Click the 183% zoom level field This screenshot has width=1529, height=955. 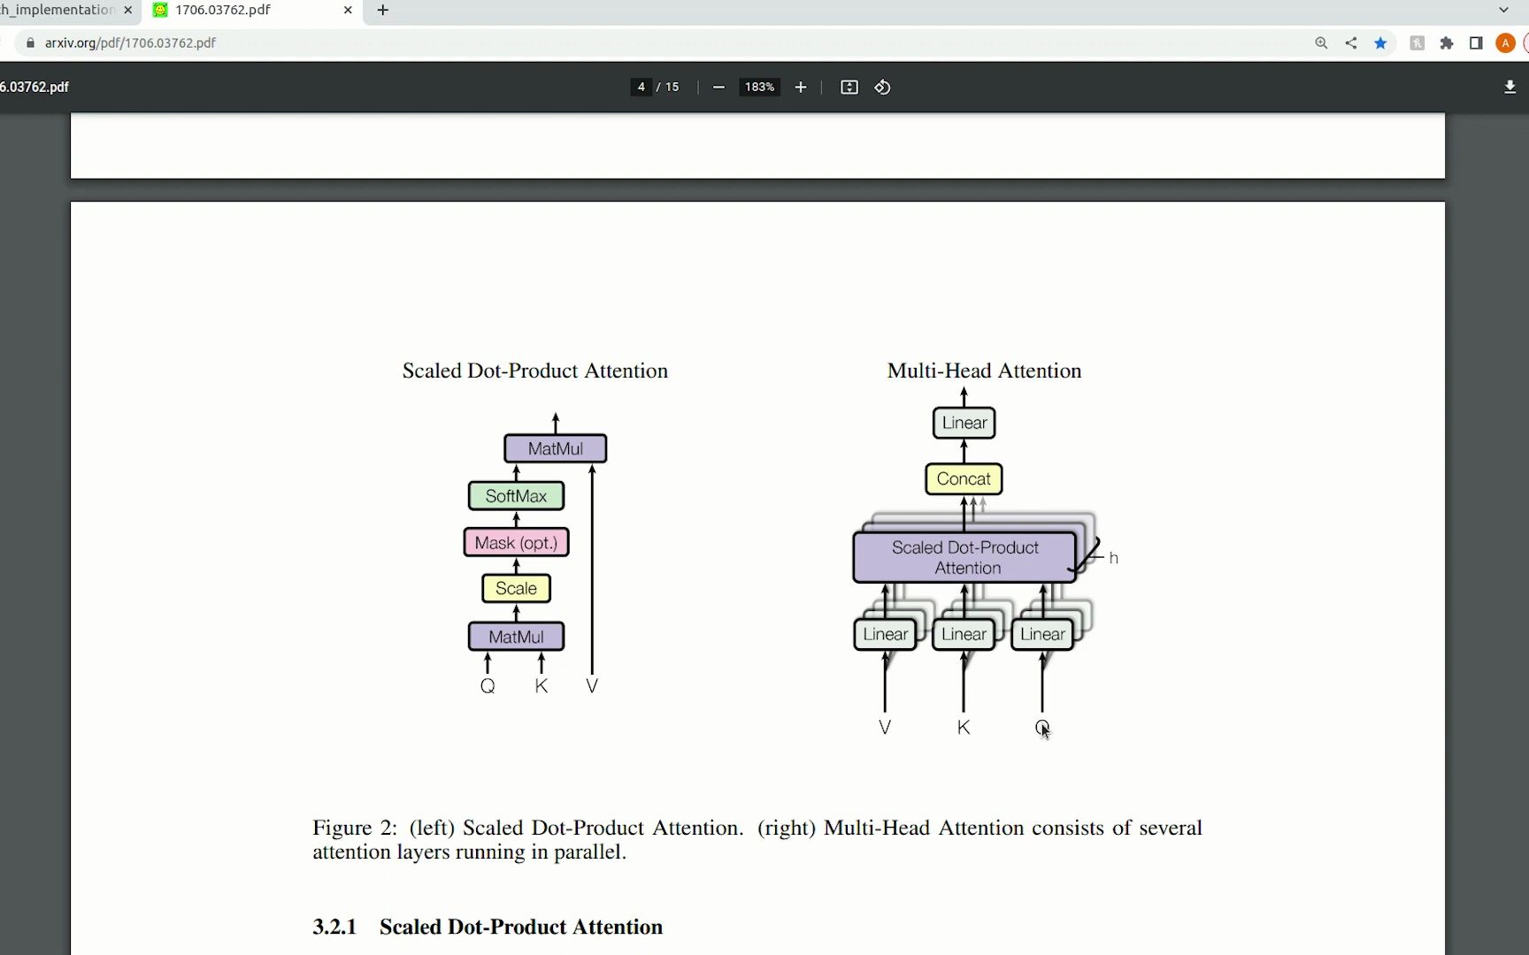point(759,87)
